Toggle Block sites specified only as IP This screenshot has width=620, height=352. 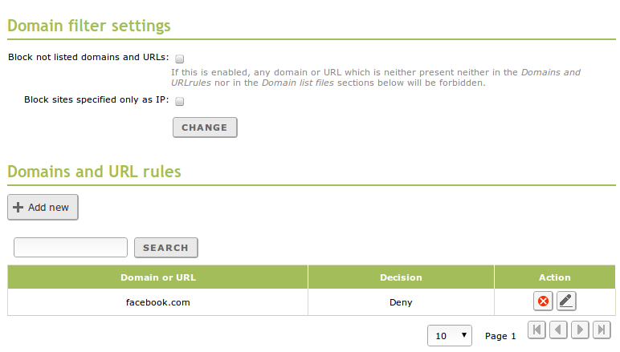pos(180,101)
